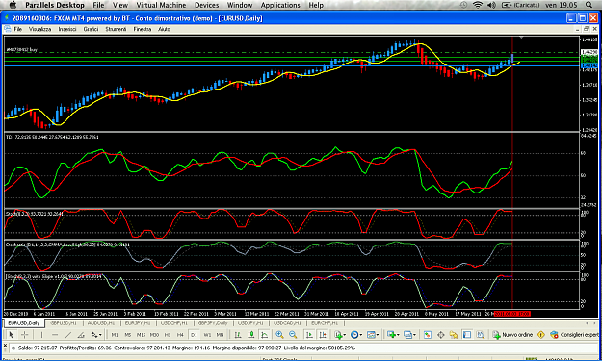Screen dimensions: 602x361
Task: Select the W1 timeframe
Action: pos(207,335)
